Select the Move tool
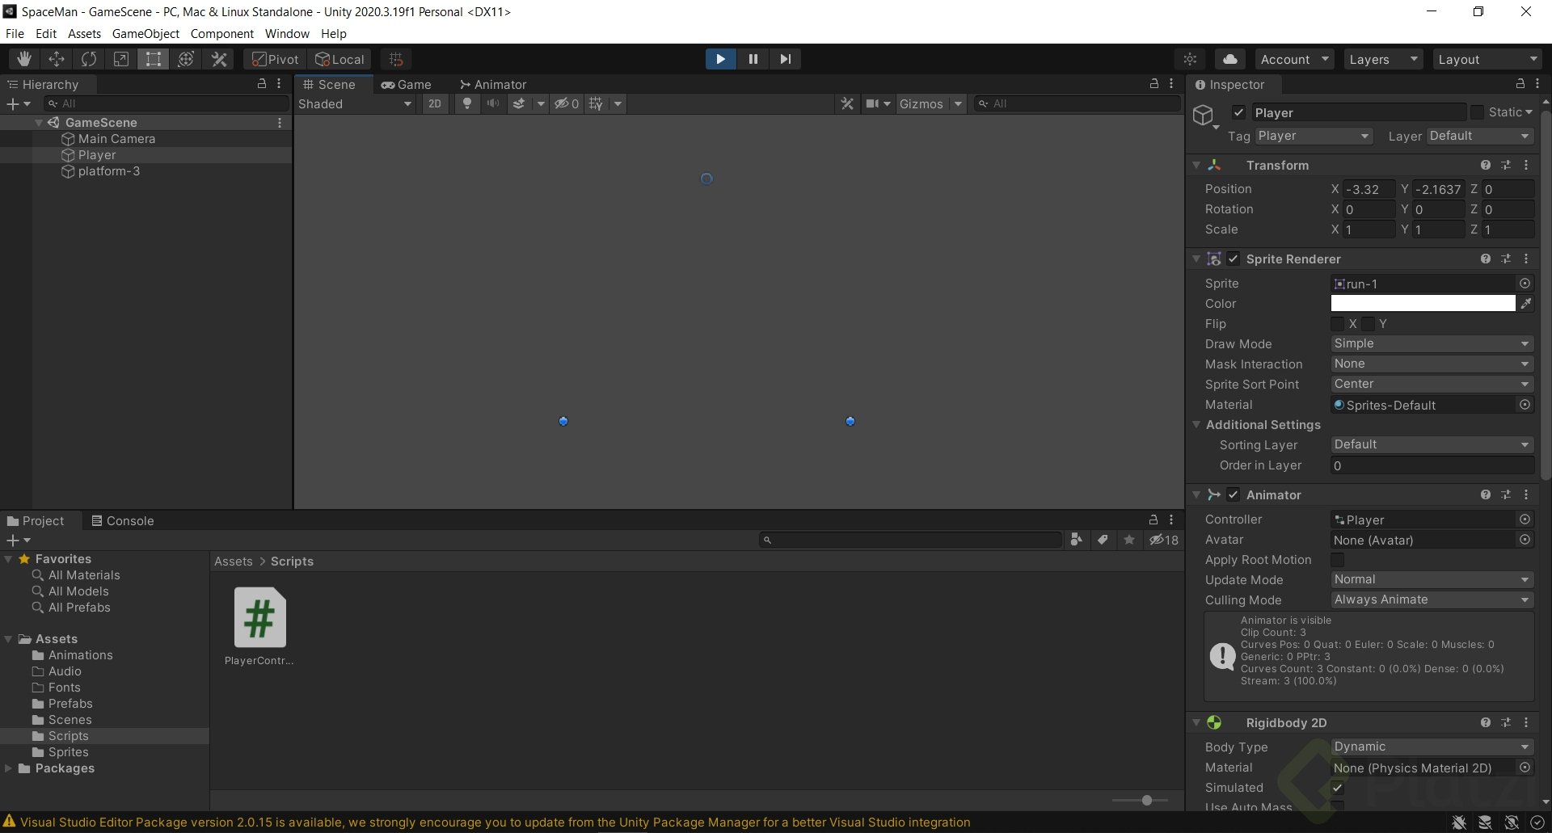The height and width of the screenshot is (833, 1552). [x=56, y=58]
